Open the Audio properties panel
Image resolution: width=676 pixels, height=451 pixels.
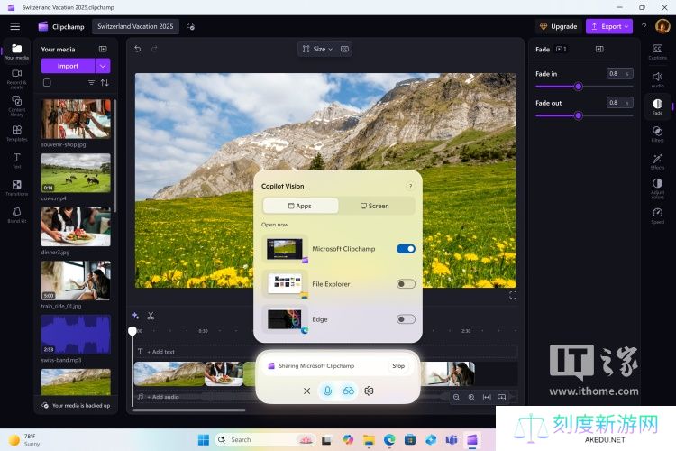pos(657,79)
